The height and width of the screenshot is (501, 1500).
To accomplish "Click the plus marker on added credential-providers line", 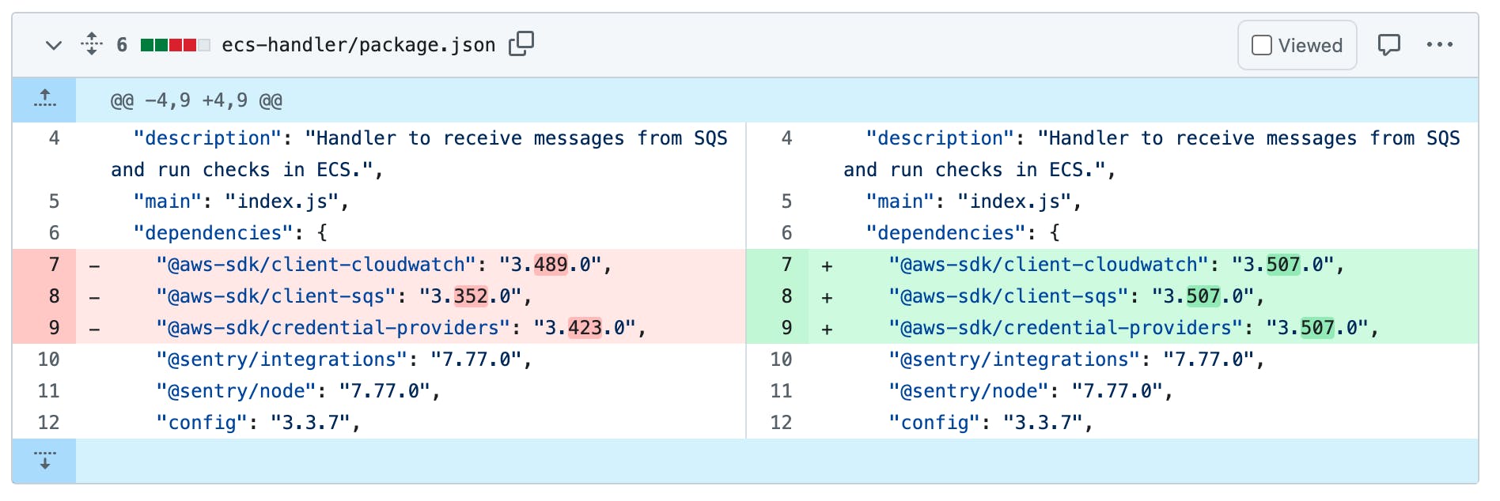I will pos(827,329).
